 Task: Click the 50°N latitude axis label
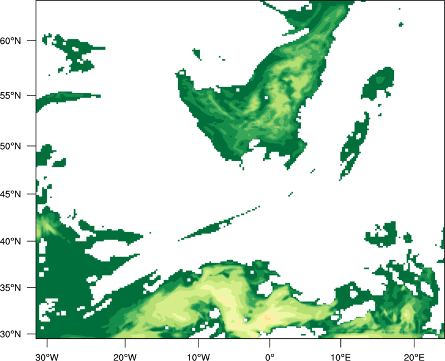(x=11, y=146)
